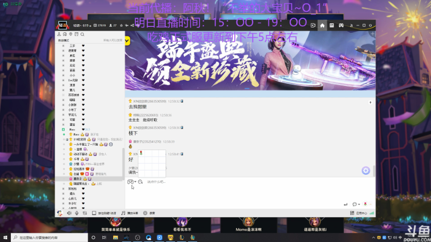Click the Cortana circle on taskbar
Image resolution: width=431 pixels, height=242 pixels.
pos(93,237)
